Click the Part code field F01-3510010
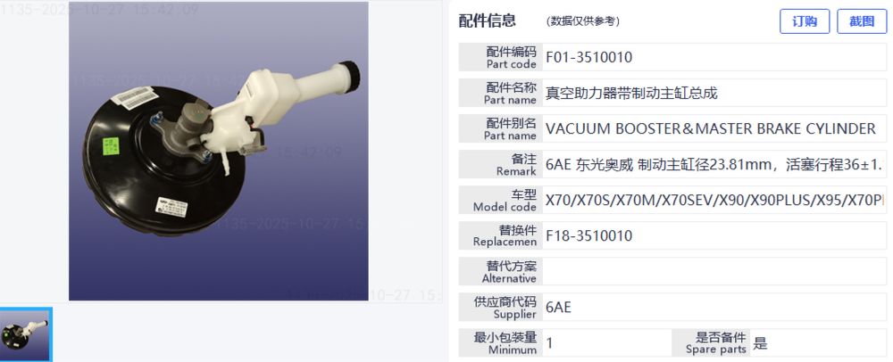 (714, 57)
